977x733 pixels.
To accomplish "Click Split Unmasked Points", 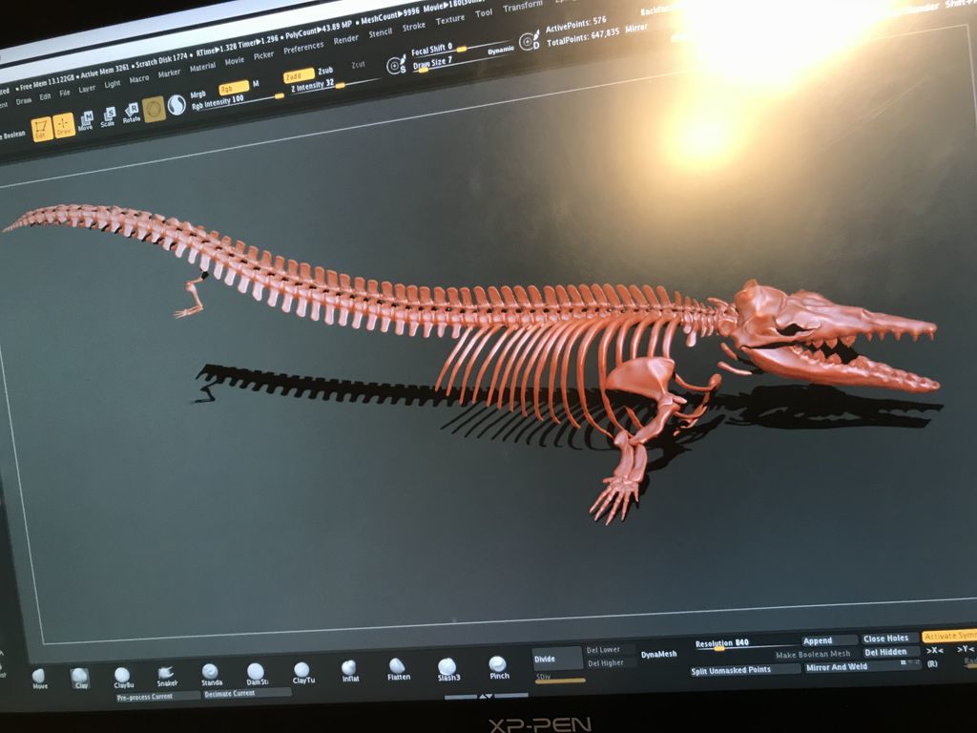I will tap(744, 670).
